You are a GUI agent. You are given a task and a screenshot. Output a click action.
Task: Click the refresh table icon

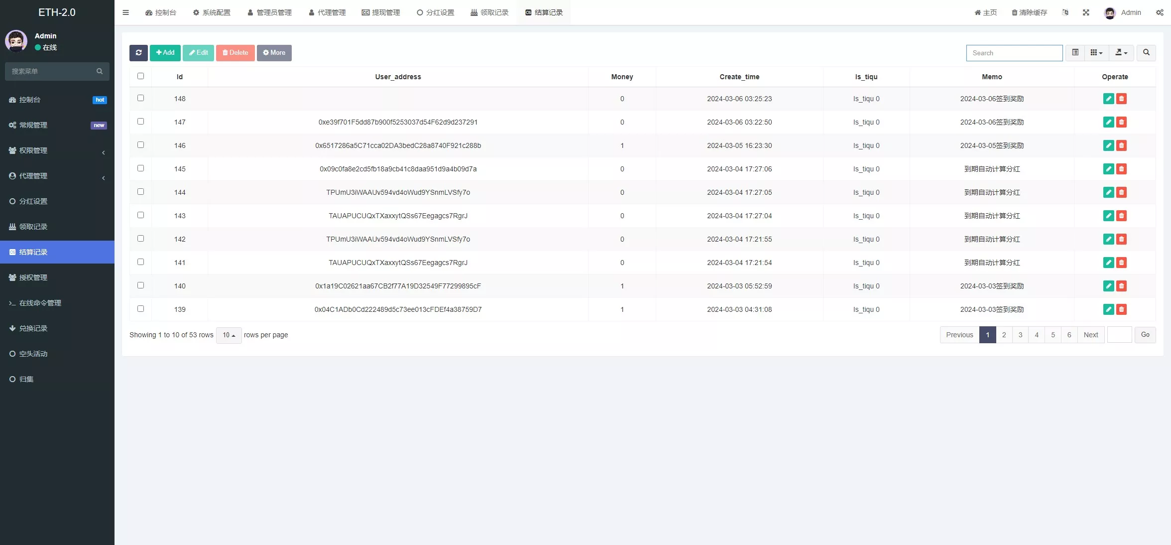(138, 53)
